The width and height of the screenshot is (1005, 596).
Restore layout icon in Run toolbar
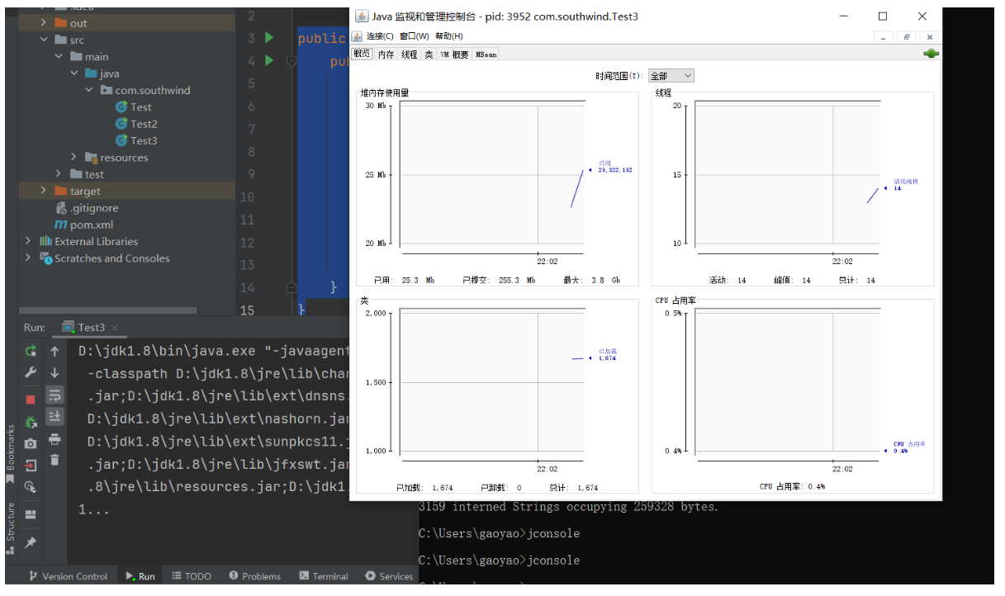(x=31, y=514)
